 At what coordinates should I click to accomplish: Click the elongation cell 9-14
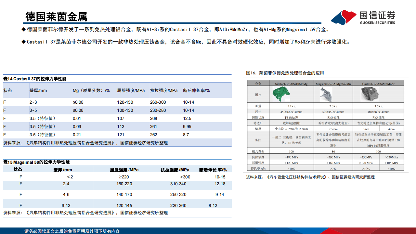tap(220, 195)
